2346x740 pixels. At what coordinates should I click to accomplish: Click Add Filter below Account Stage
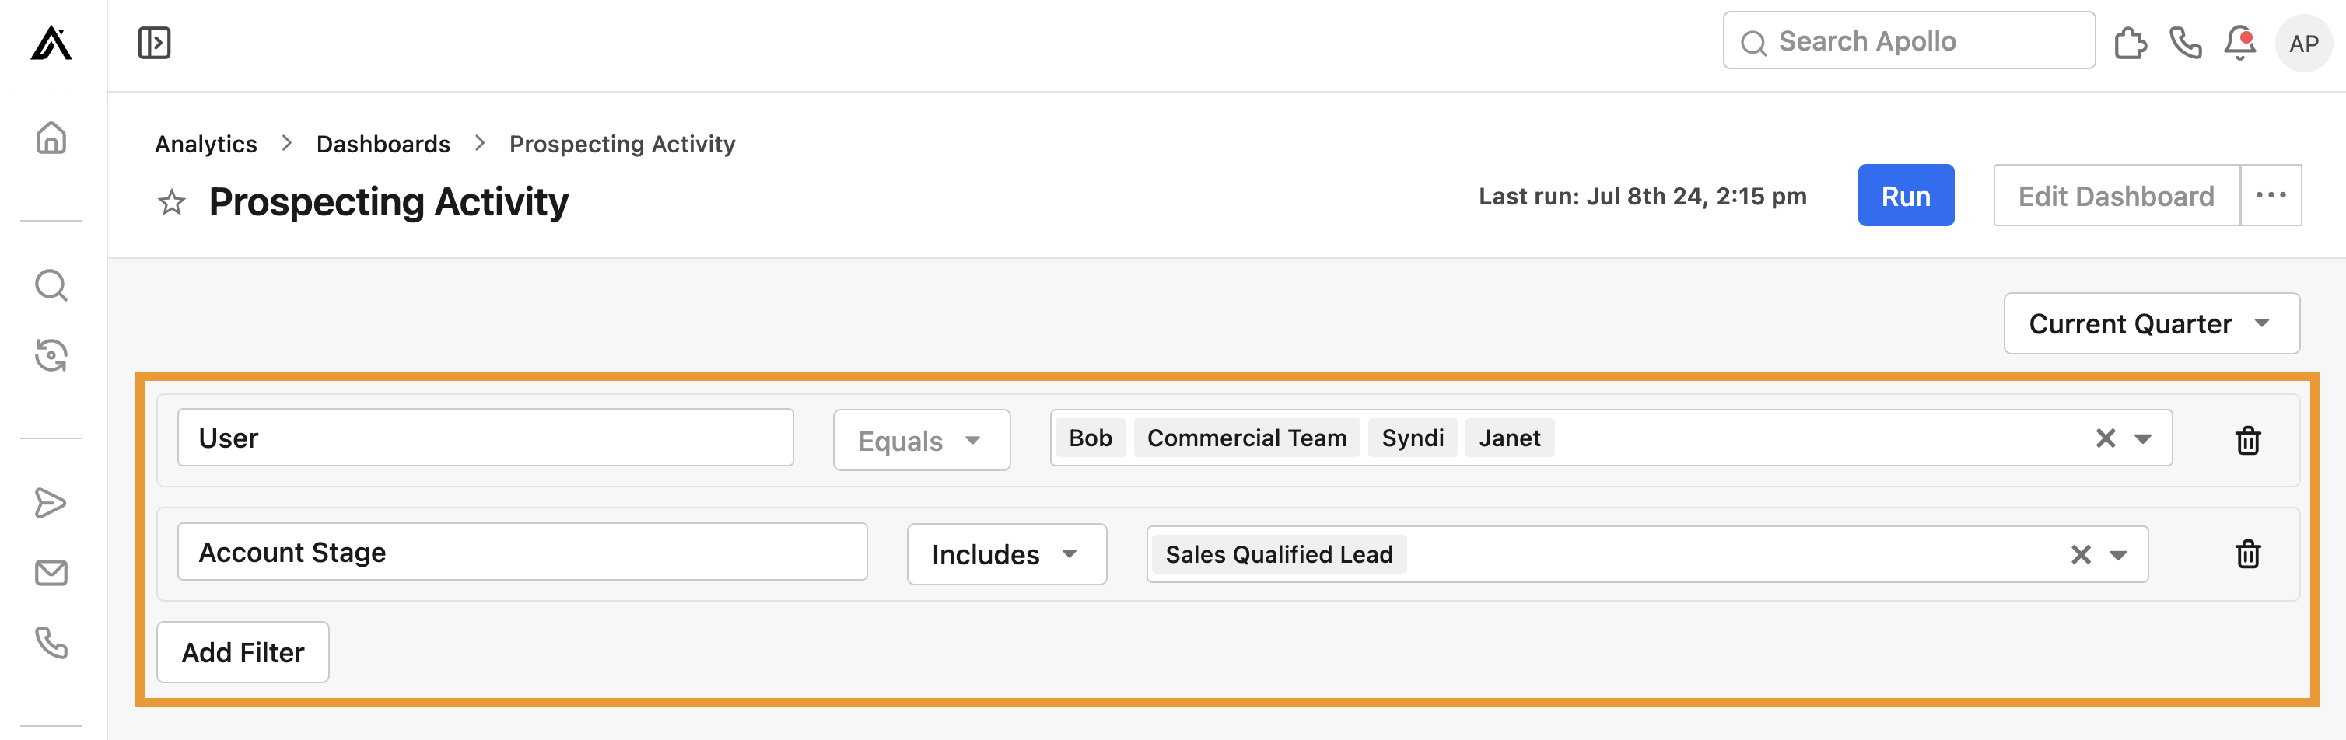pos(242,651)
